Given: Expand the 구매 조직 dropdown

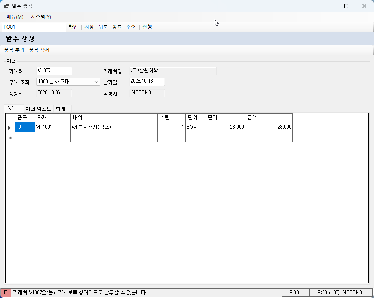Looking at the screenshot, I should [96, 82].
